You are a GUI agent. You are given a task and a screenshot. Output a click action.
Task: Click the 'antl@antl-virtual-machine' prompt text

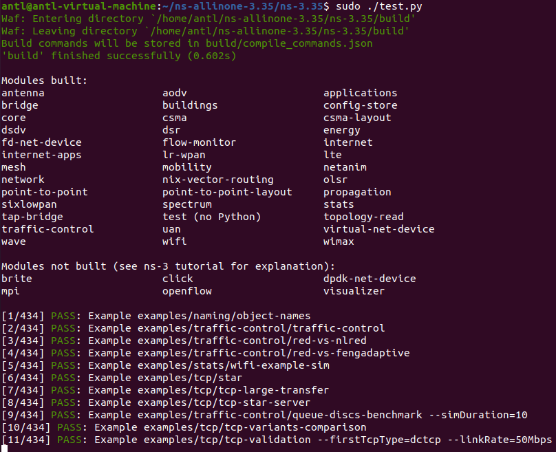tap(78, 6)
